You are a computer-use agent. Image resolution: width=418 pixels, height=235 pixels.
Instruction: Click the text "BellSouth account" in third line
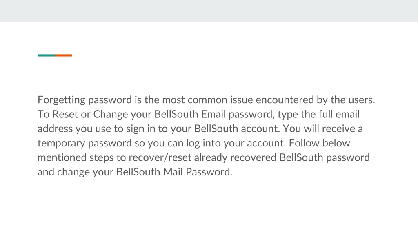click(237, 129)
